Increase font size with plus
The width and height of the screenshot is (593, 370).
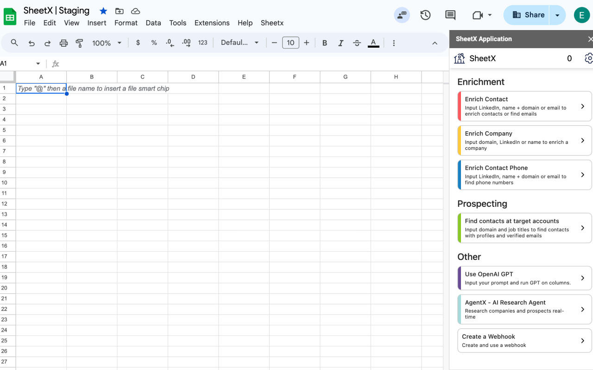(x=306, y=43)
